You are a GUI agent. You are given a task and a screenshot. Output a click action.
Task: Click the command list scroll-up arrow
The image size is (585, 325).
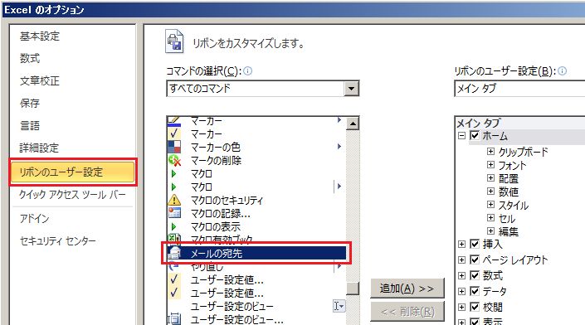pyautogui.click(x=353, y=124)
